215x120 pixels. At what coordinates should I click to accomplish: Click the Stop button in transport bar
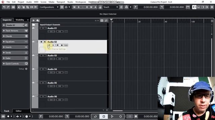[x=104, y=116]
